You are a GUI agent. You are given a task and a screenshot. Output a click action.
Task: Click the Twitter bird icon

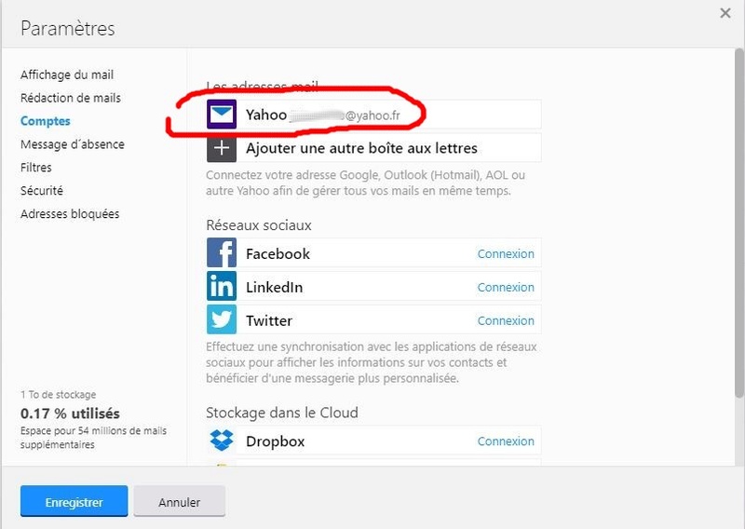[x=222, y=319]
